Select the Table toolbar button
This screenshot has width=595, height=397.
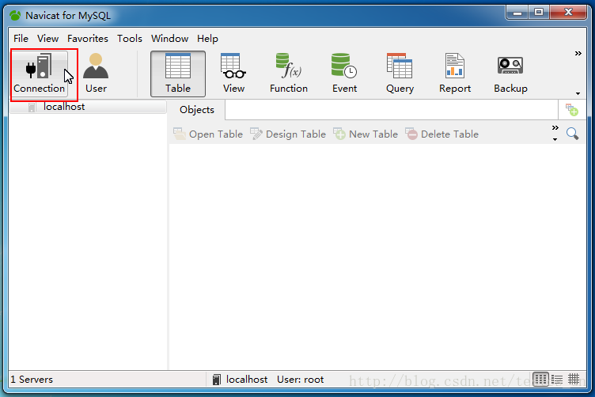click(177, 74)
